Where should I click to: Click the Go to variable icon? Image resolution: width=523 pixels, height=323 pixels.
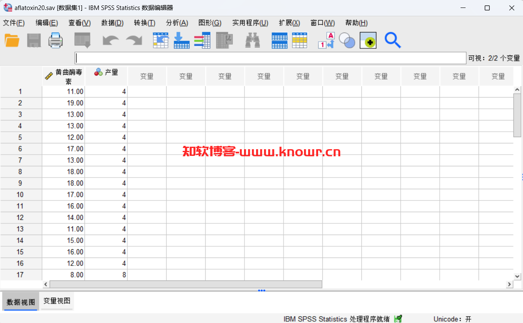point(182,40)
